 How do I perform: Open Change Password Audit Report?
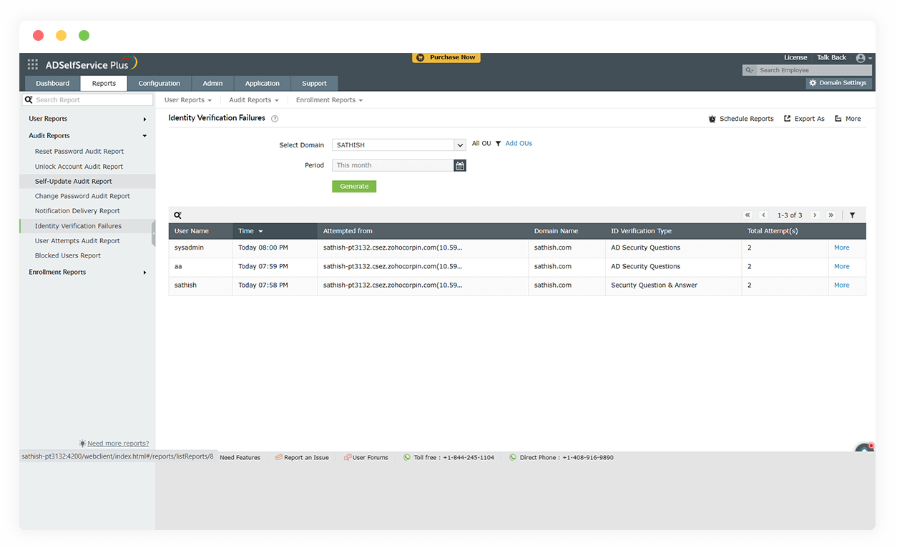pos(82,196)
